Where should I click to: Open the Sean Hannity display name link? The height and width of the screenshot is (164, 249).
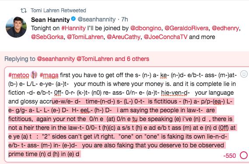(x=50, y=20)
